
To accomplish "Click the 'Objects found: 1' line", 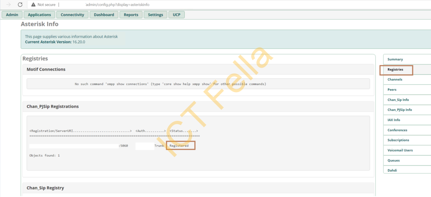I will 45,155.
